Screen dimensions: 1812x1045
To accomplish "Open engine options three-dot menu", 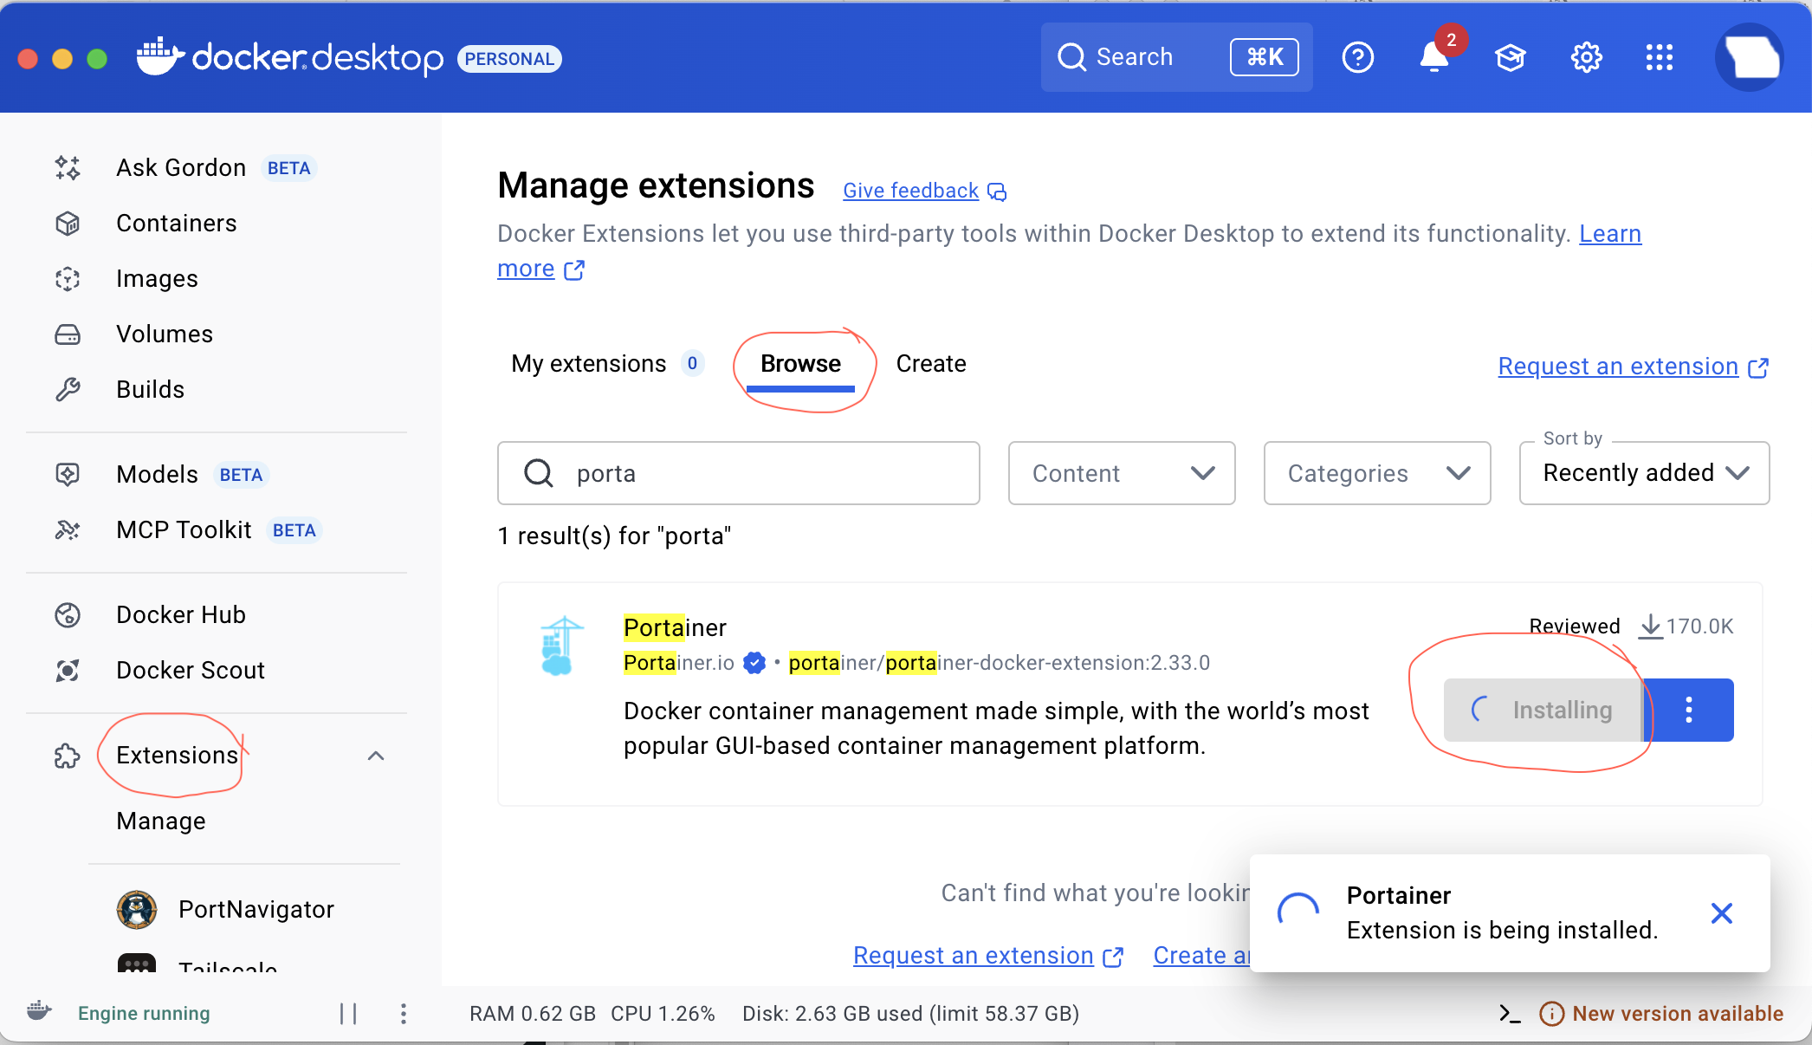I will pyautogui.click(x=404, y=1013).
